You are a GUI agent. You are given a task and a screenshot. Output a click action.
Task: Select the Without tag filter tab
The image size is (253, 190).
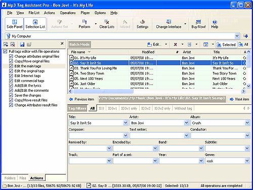[x=183, y=108]
